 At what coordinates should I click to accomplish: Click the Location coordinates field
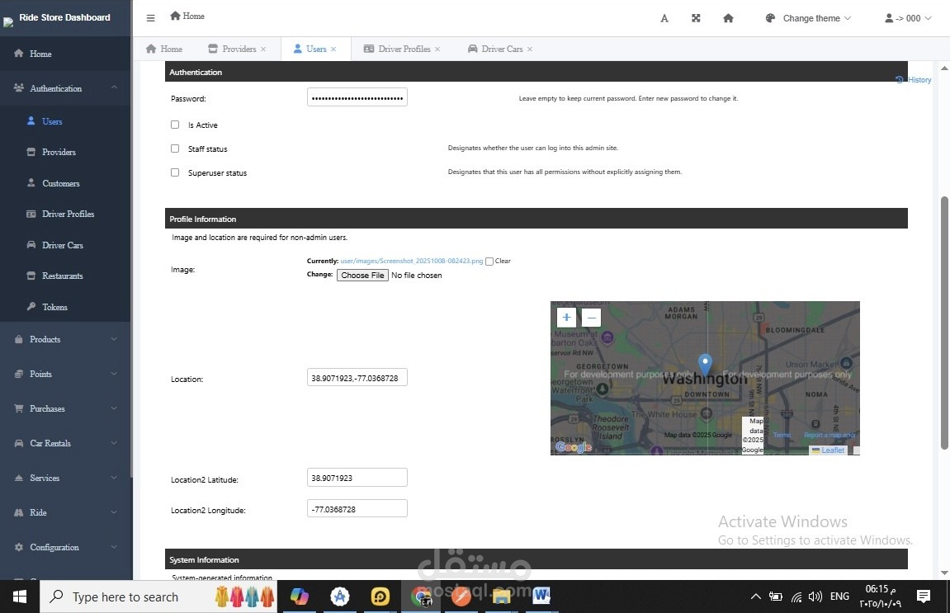[x=357, y=378]
